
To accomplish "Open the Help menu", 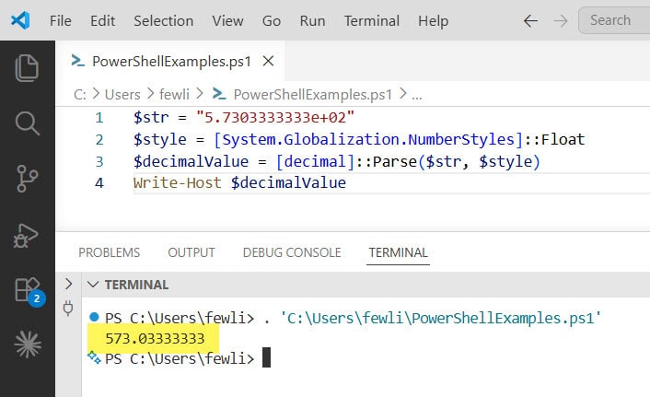I will click(x=434, y=21).
